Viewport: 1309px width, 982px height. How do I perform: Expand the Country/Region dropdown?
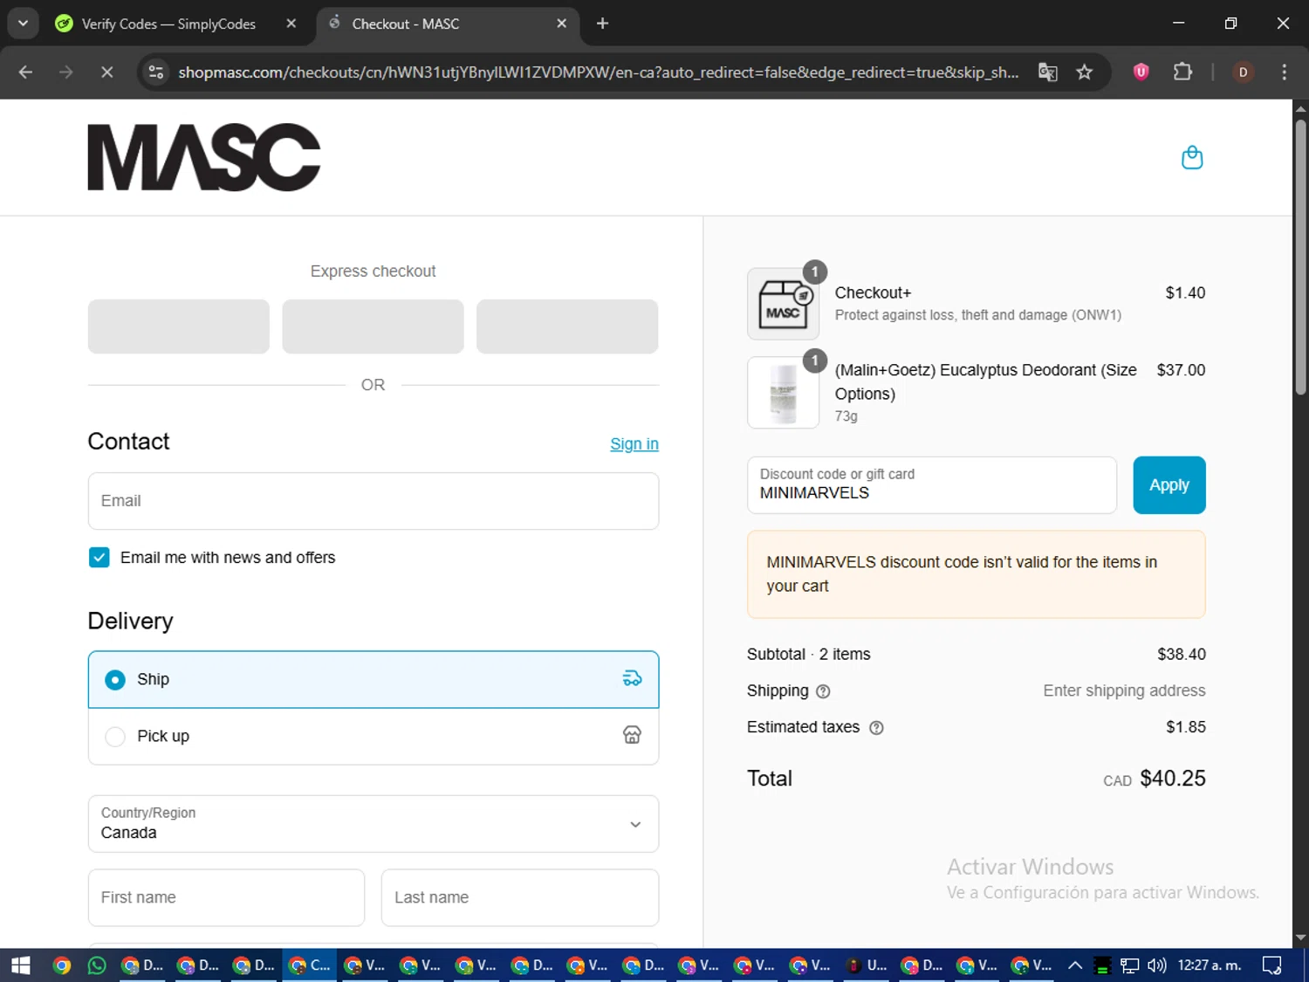(x=374, y=823)
